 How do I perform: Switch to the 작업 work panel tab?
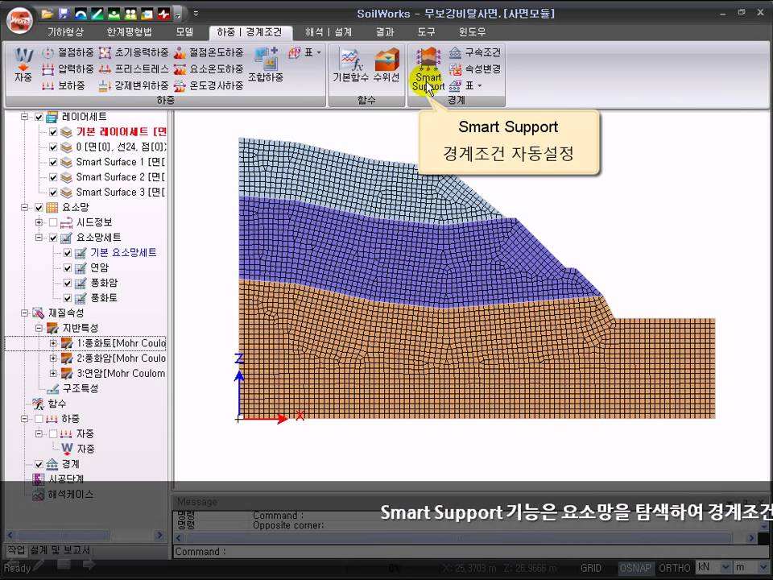16,550
